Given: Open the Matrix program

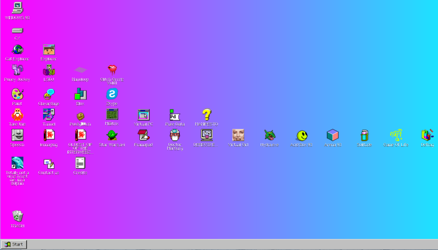Looking at the screenshot, I should 112,114.
